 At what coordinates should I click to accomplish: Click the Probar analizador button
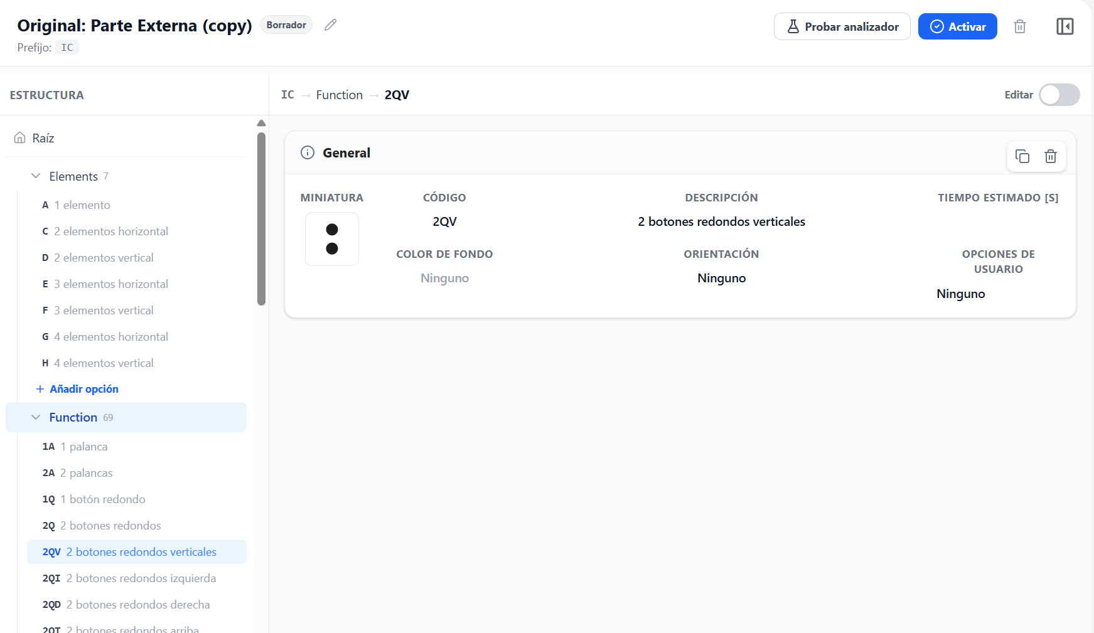tap(842, 26)
